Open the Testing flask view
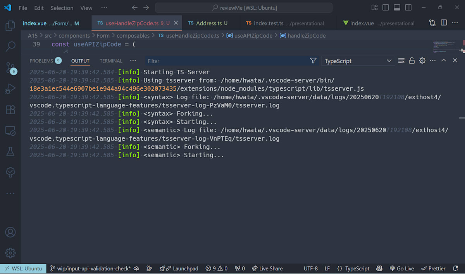 10,152
